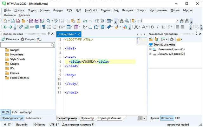Click the Save floppy disk icon
Image resolution: width=203 pixels, height=127 pixels.
(31, 21)
